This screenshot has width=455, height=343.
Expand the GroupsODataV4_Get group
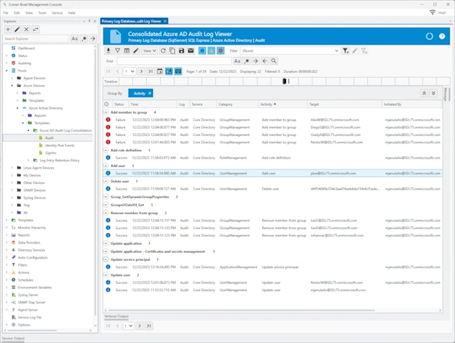tap(106, 205)
